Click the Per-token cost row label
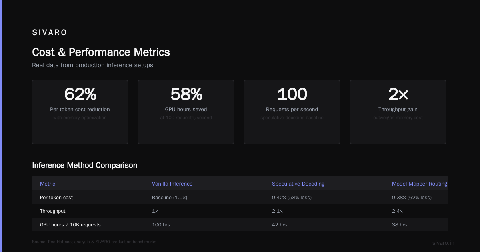Viewport: 480px width, 252px height. point(56,198)
